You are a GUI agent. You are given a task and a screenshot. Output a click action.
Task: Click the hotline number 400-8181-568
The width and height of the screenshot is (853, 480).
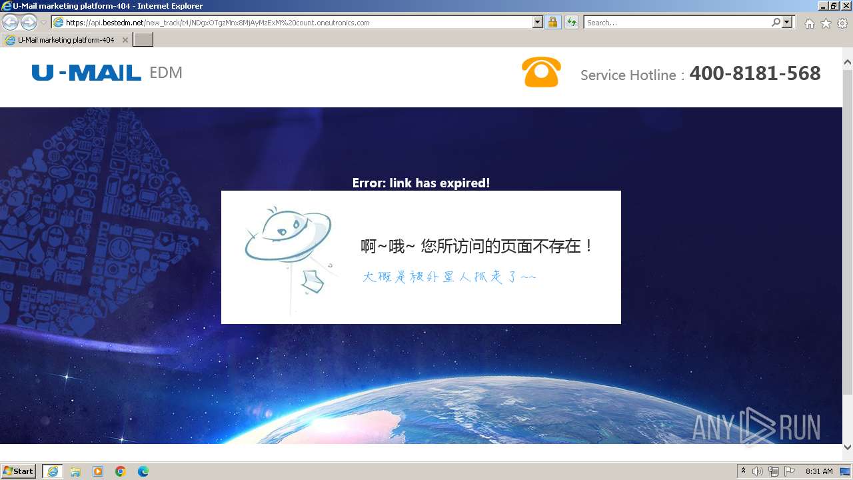(755, 73)
